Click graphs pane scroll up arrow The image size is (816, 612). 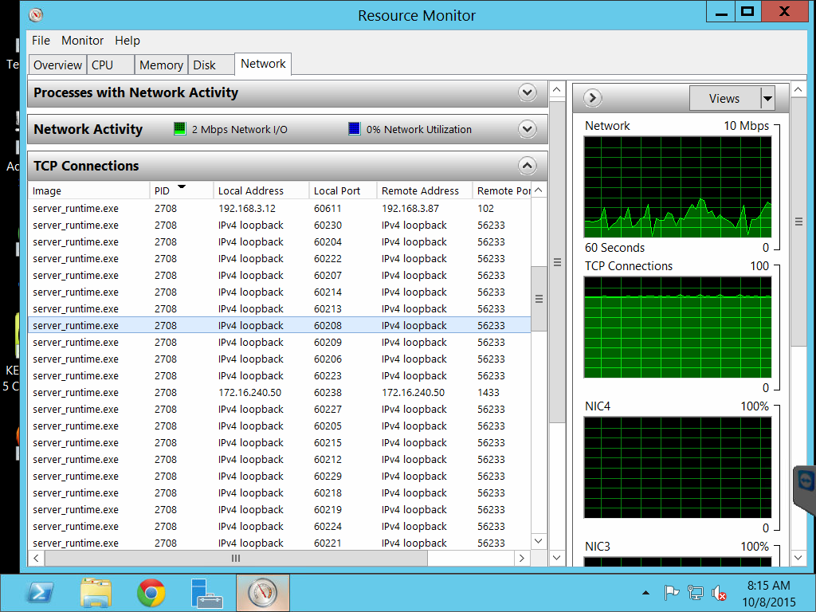click(798, 89)
